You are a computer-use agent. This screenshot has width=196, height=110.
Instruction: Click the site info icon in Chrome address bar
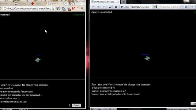click(5, 9)
